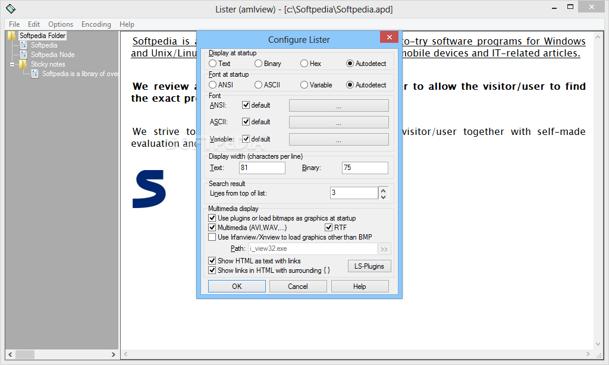The image size is (609, 365).
Task: Click tree panel left scroll arrow
Action: pyautogui.click(x=10, y=354)
